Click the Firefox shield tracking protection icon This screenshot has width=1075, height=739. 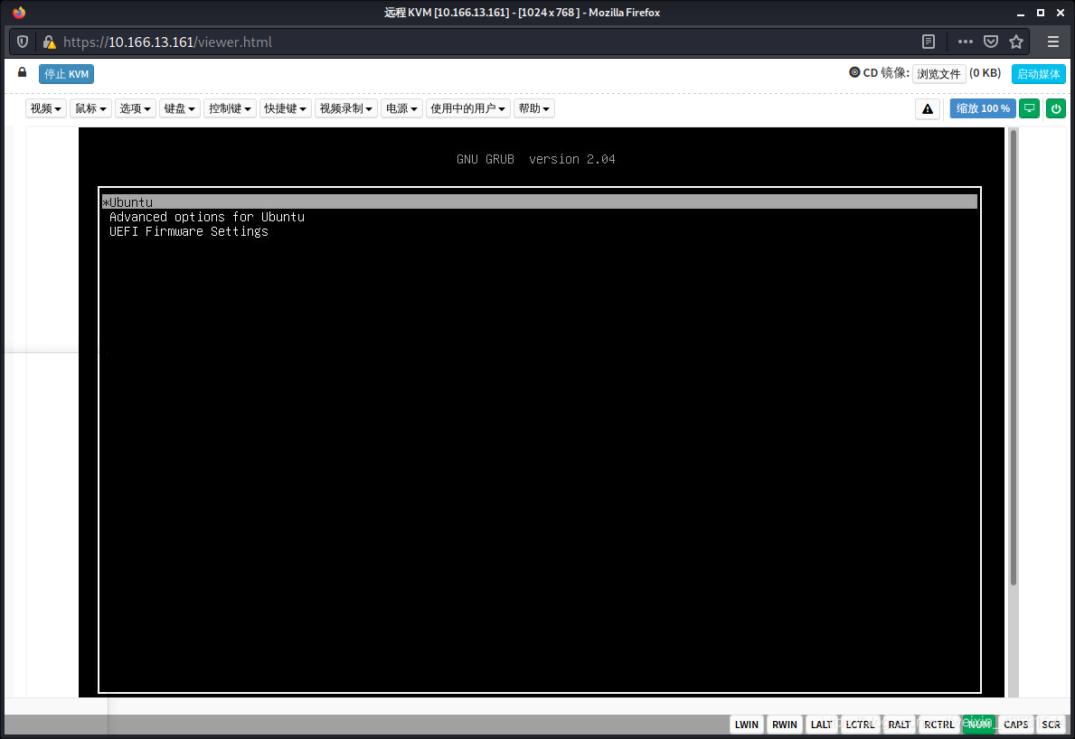point(23,42)
